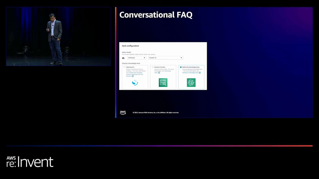Click the QnA configuration heading
319x179 pixels.
(x=131, y=46)
